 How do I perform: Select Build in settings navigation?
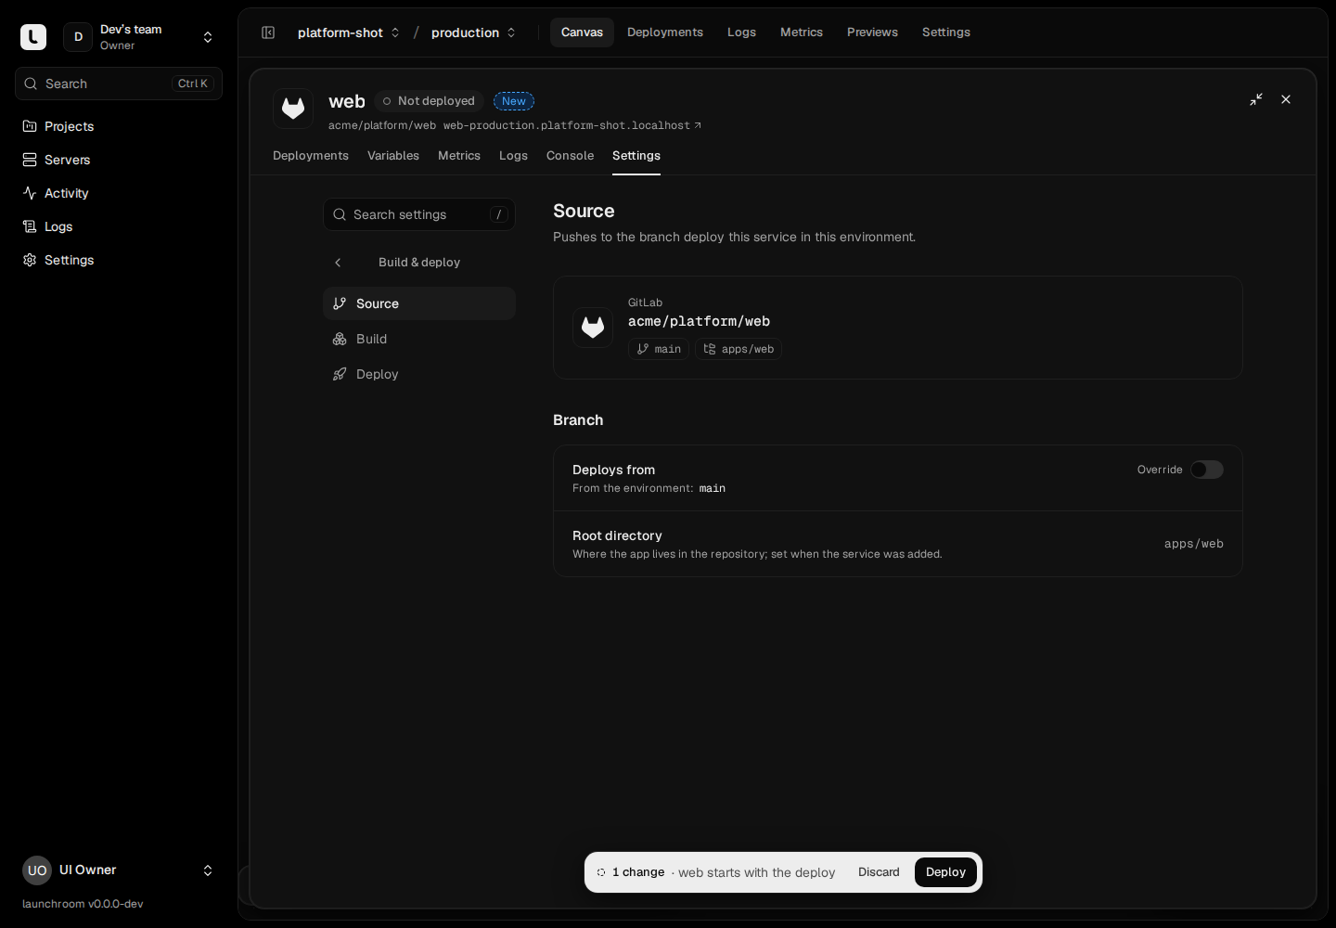click(419, 339)
